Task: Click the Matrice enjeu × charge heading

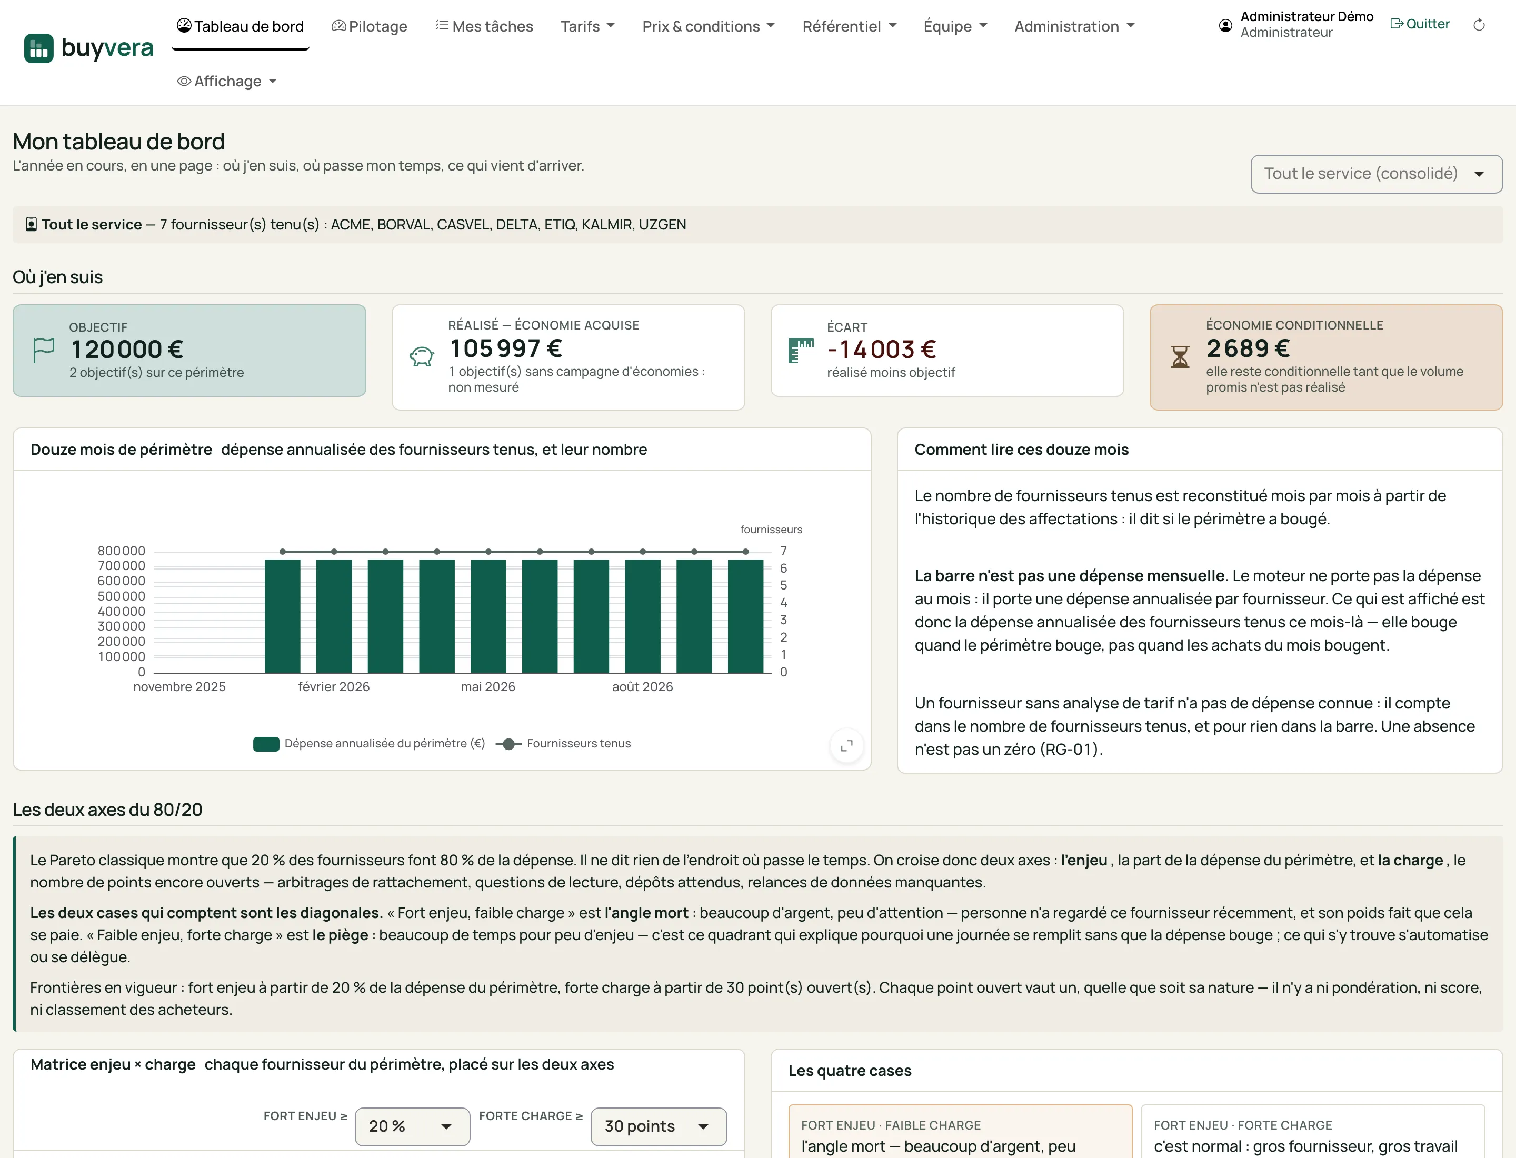Action: coord(113,1064)
